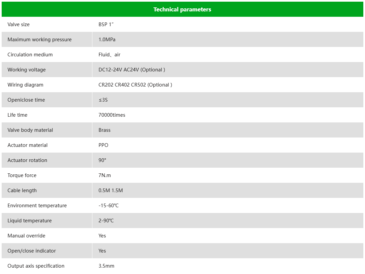Viewport: 365px width, 274px height.
Task: Select the Wiring diagram label
Action: tap(25, 85)
